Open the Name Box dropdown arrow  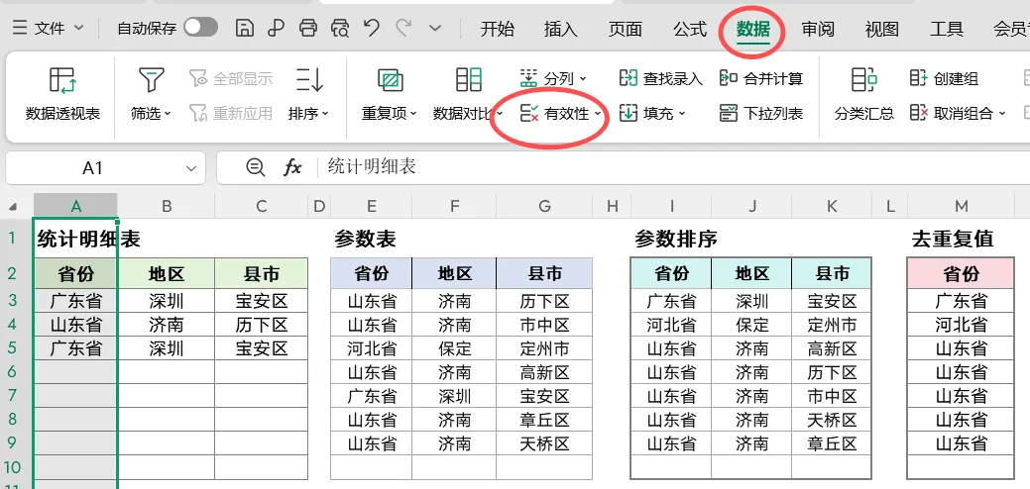[191, 168]
